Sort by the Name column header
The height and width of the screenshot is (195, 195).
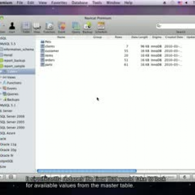click(x=61, y=37)
